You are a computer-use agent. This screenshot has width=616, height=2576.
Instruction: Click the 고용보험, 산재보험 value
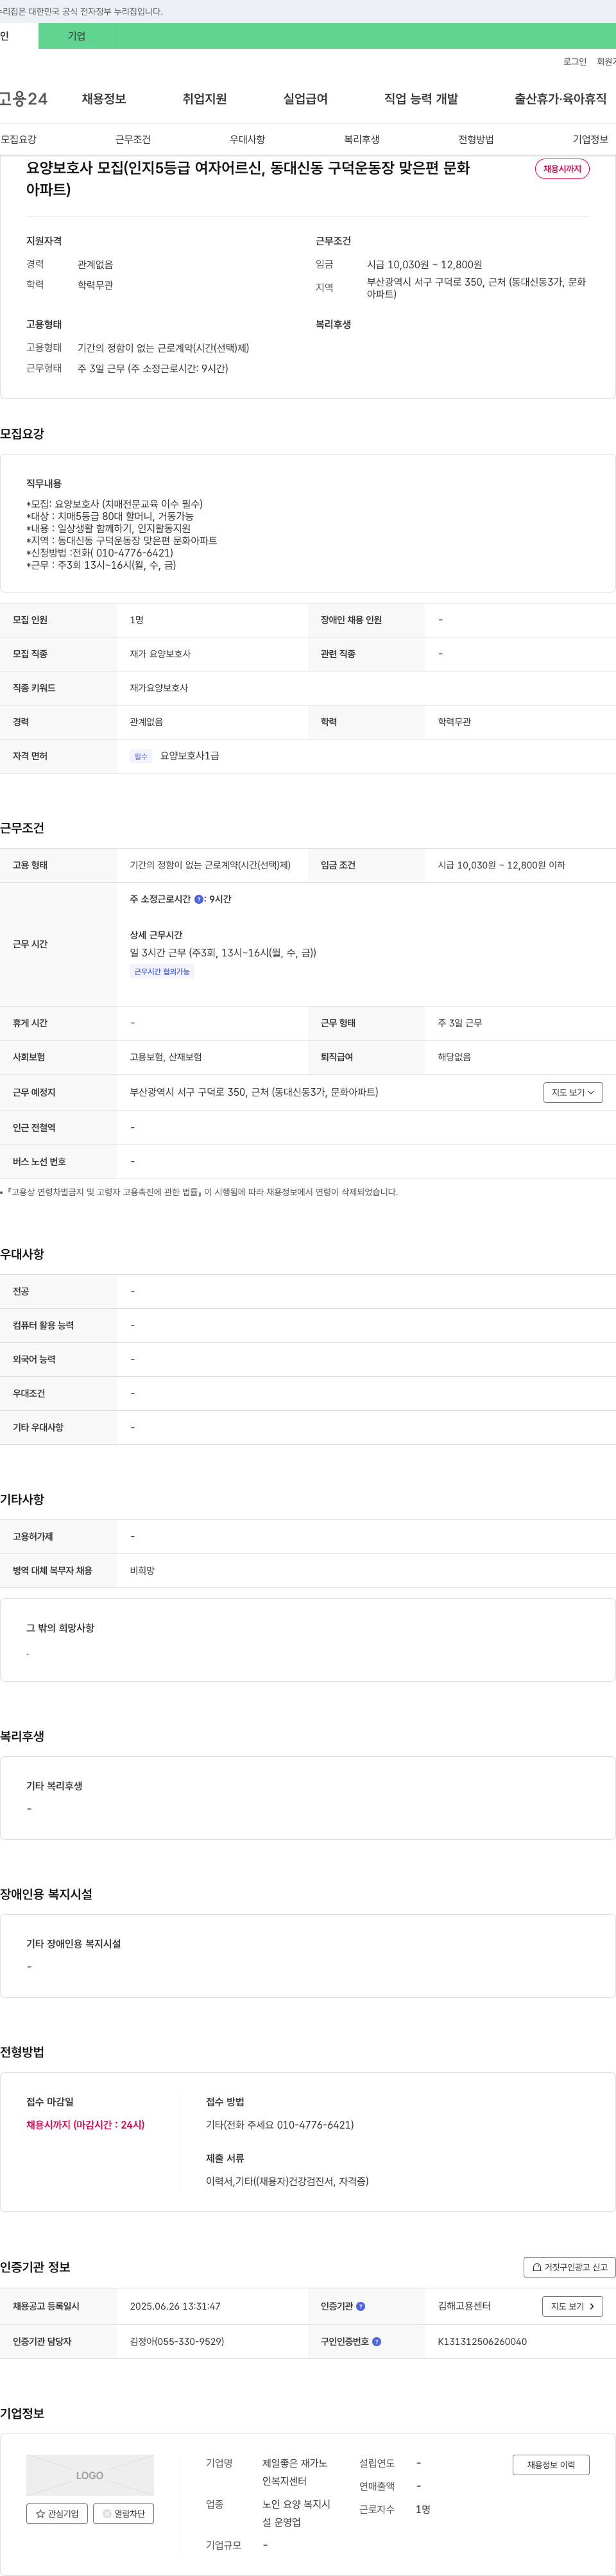coord(166,1057)
